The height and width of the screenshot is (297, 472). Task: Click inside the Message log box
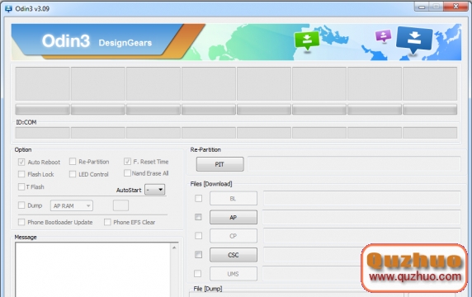coord(93,270)
